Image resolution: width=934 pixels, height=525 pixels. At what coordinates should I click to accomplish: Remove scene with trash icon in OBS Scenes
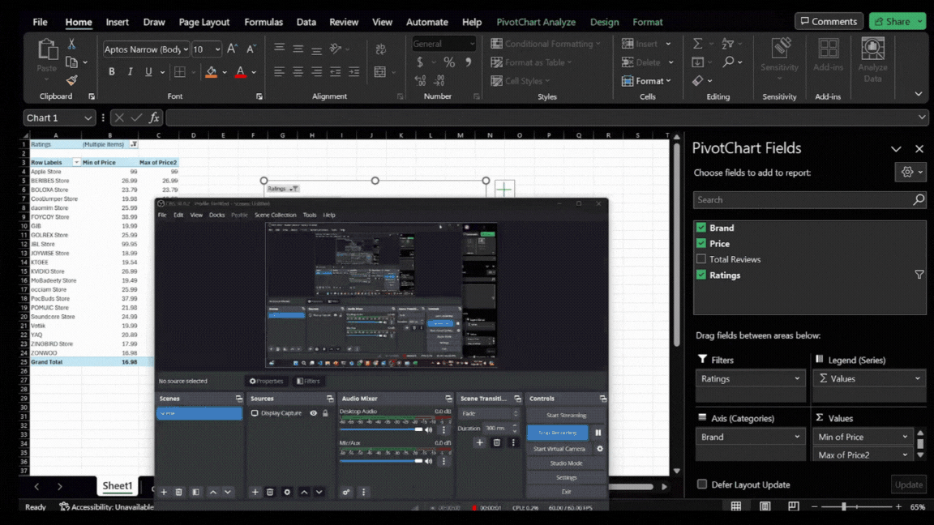point(178,493)
